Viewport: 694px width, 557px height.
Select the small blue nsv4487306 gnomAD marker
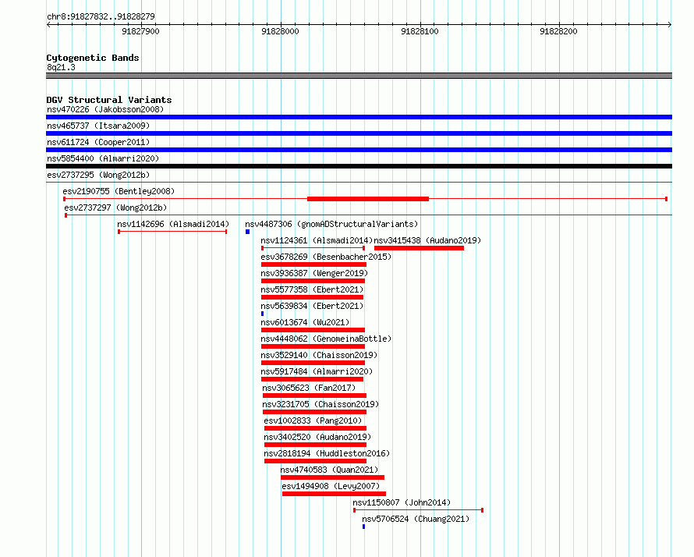(x=247, y=232)
